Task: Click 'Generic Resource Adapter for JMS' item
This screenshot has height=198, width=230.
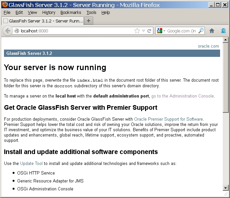Action: (x=50, y=181)
